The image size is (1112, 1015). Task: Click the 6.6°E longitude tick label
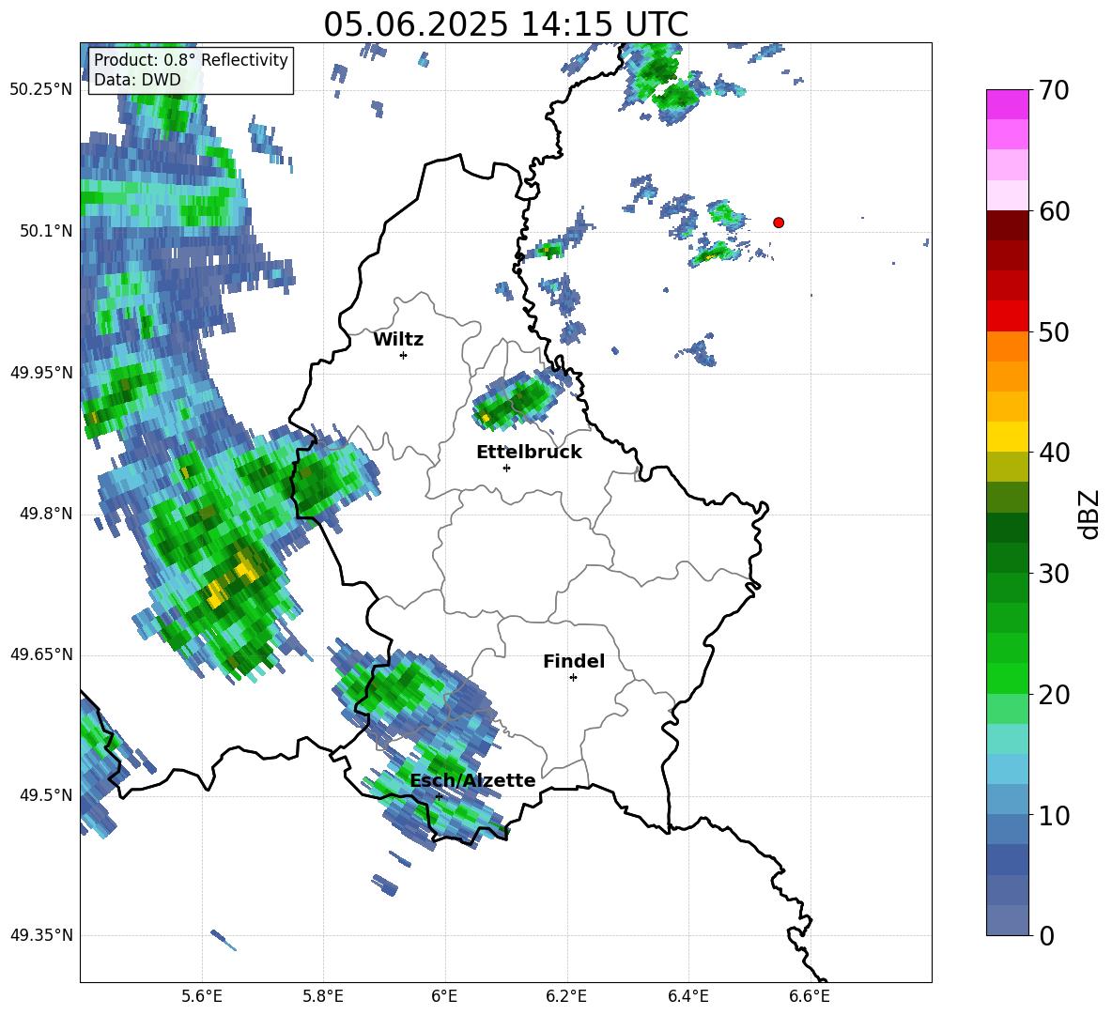pos(810,996)
